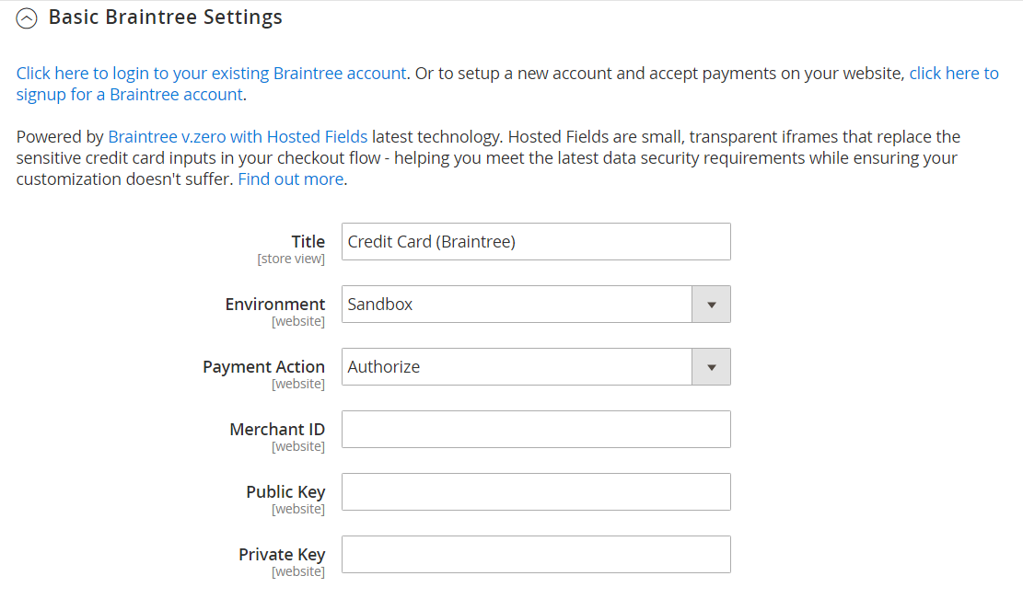Click into the Merchant ID field
Viewport: 1023px width, 599px height.
[x=536, y=430]
